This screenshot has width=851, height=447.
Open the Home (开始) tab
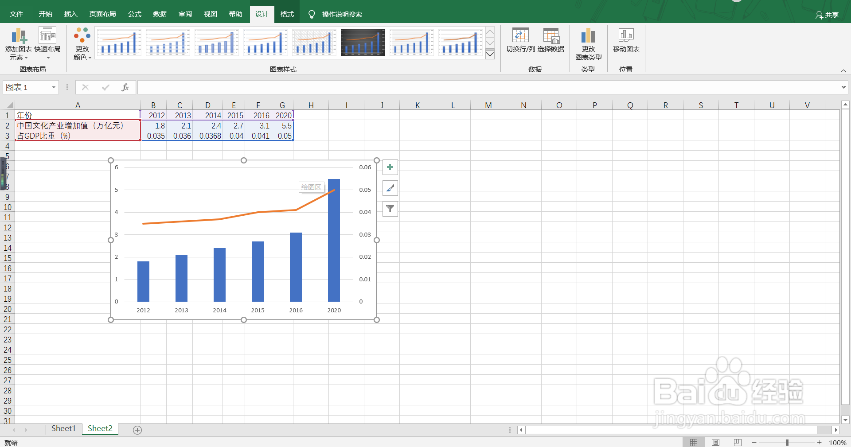[45, 14]
